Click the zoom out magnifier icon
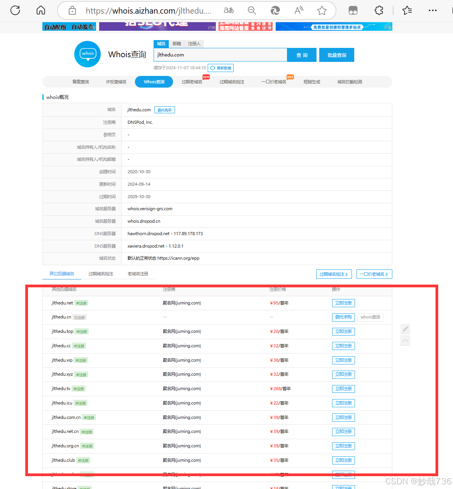The height and width of the screenshot is (489, 453). pyautogui.click(x=252, y=11)
